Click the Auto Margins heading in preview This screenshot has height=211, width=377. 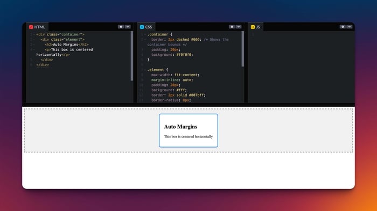[x=180, y=127]
